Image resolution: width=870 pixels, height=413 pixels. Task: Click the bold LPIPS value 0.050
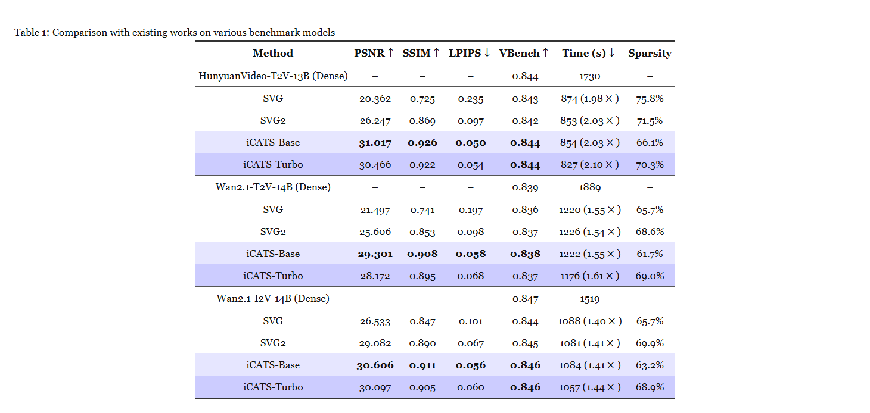471,143
